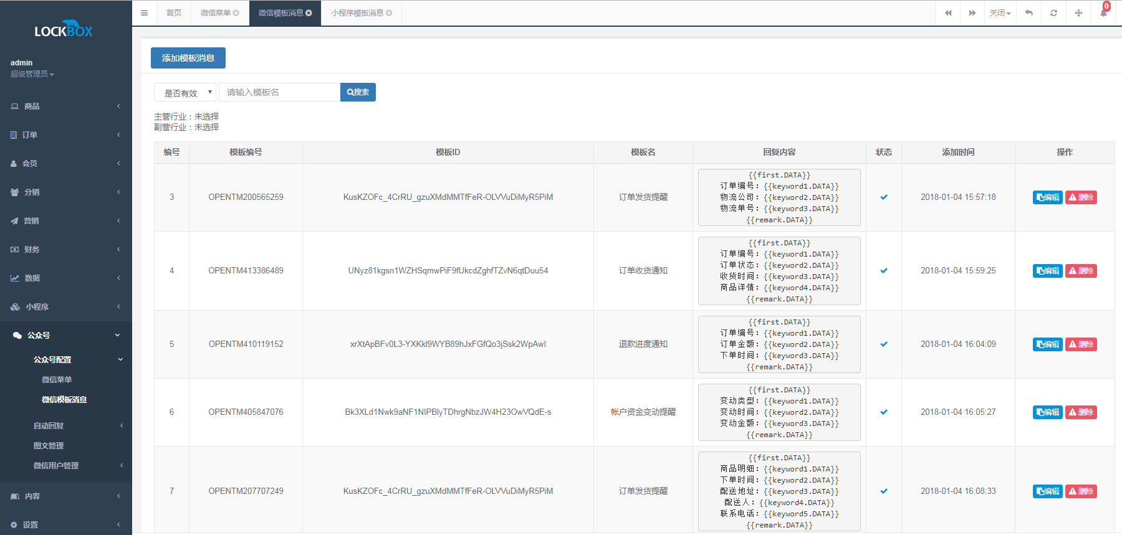Delete the template OPENTM207707249 row
1122x535 pixels.
1081,491
